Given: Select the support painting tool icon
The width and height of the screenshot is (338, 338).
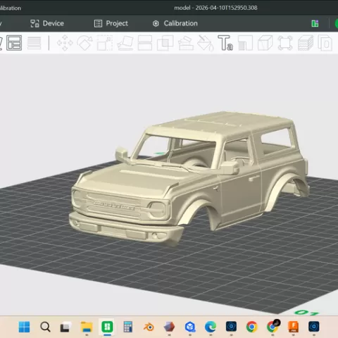Looking at the screenshot, I should [x=186, y=43].
